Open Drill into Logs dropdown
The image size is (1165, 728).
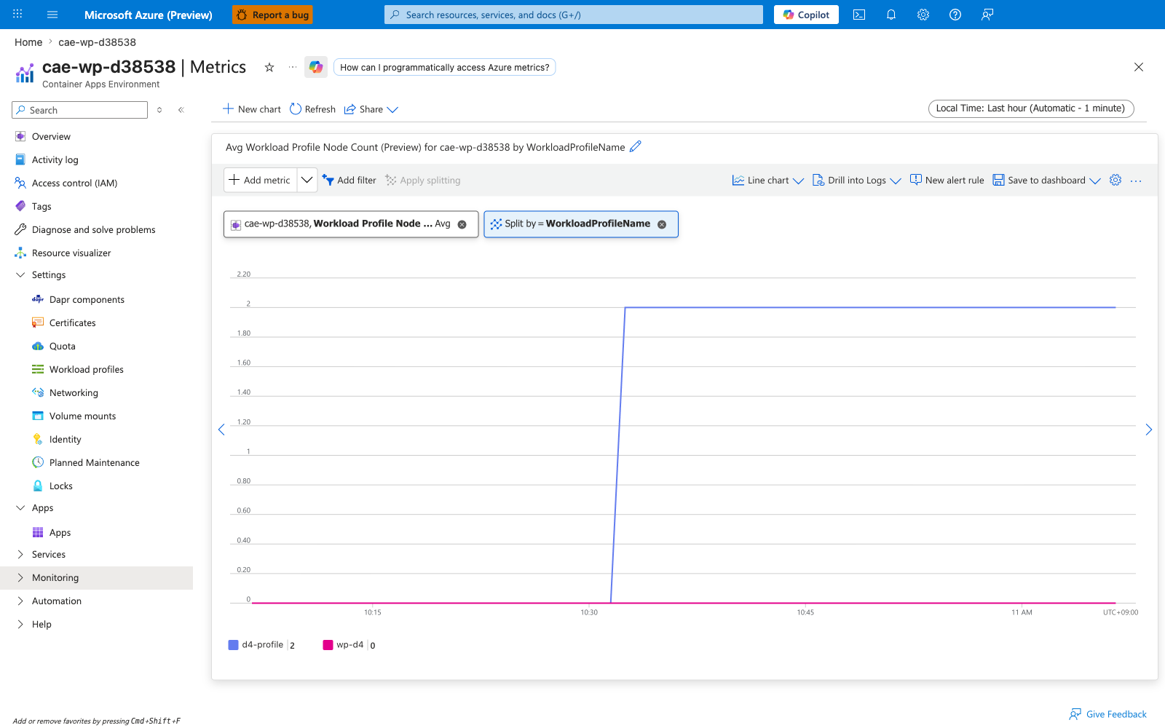857,180
